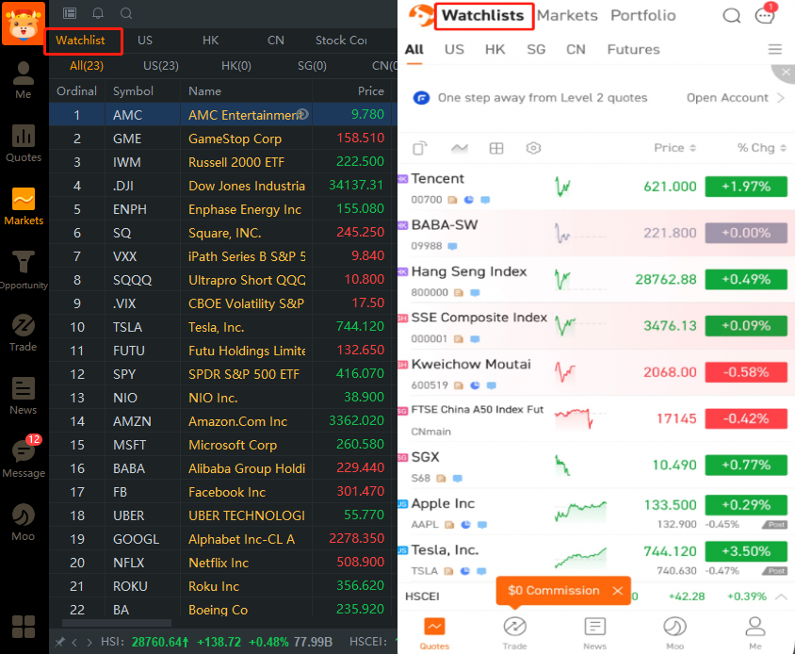Select the SG(0) watchlist filter
795x654 pixels.
[312, 66]
